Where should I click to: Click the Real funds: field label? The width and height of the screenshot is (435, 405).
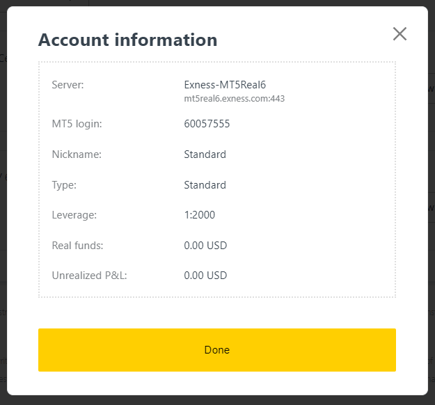coord(77,246)
